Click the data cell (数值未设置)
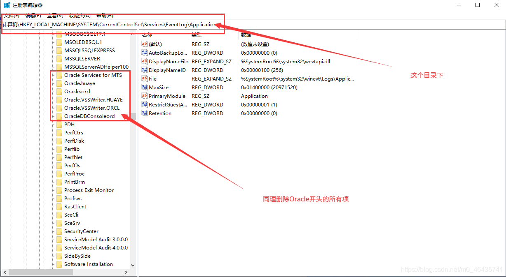 (x=255, y=44)
